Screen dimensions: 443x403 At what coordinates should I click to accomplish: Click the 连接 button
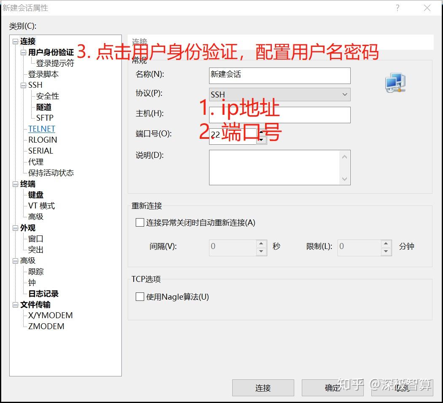coord(263,388)
